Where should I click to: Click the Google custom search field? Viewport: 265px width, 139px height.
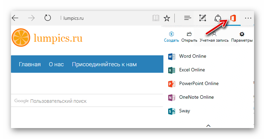coord(87,101)
